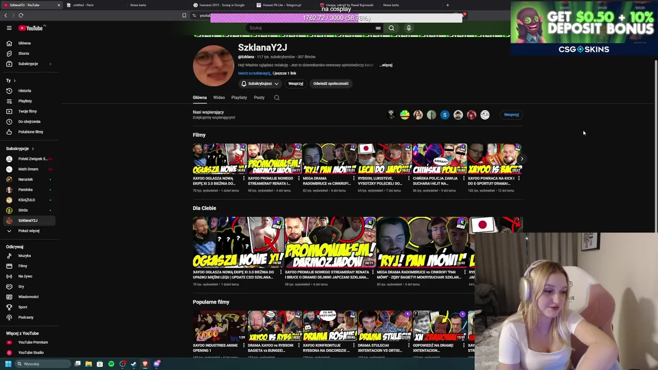The image size is (658, 370).
Task: Click the Windows Start button
Action: (x=8, y=364)
